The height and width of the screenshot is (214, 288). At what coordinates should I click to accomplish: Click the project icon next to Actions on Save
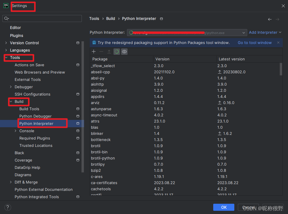pos(78,65)
